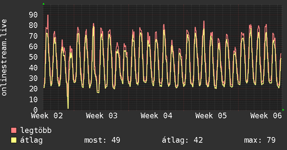Image resolution: width=287 pixels, height=150 pixels.
Task: Click the 50 y-axis tick label
Action: pos(33,57)
